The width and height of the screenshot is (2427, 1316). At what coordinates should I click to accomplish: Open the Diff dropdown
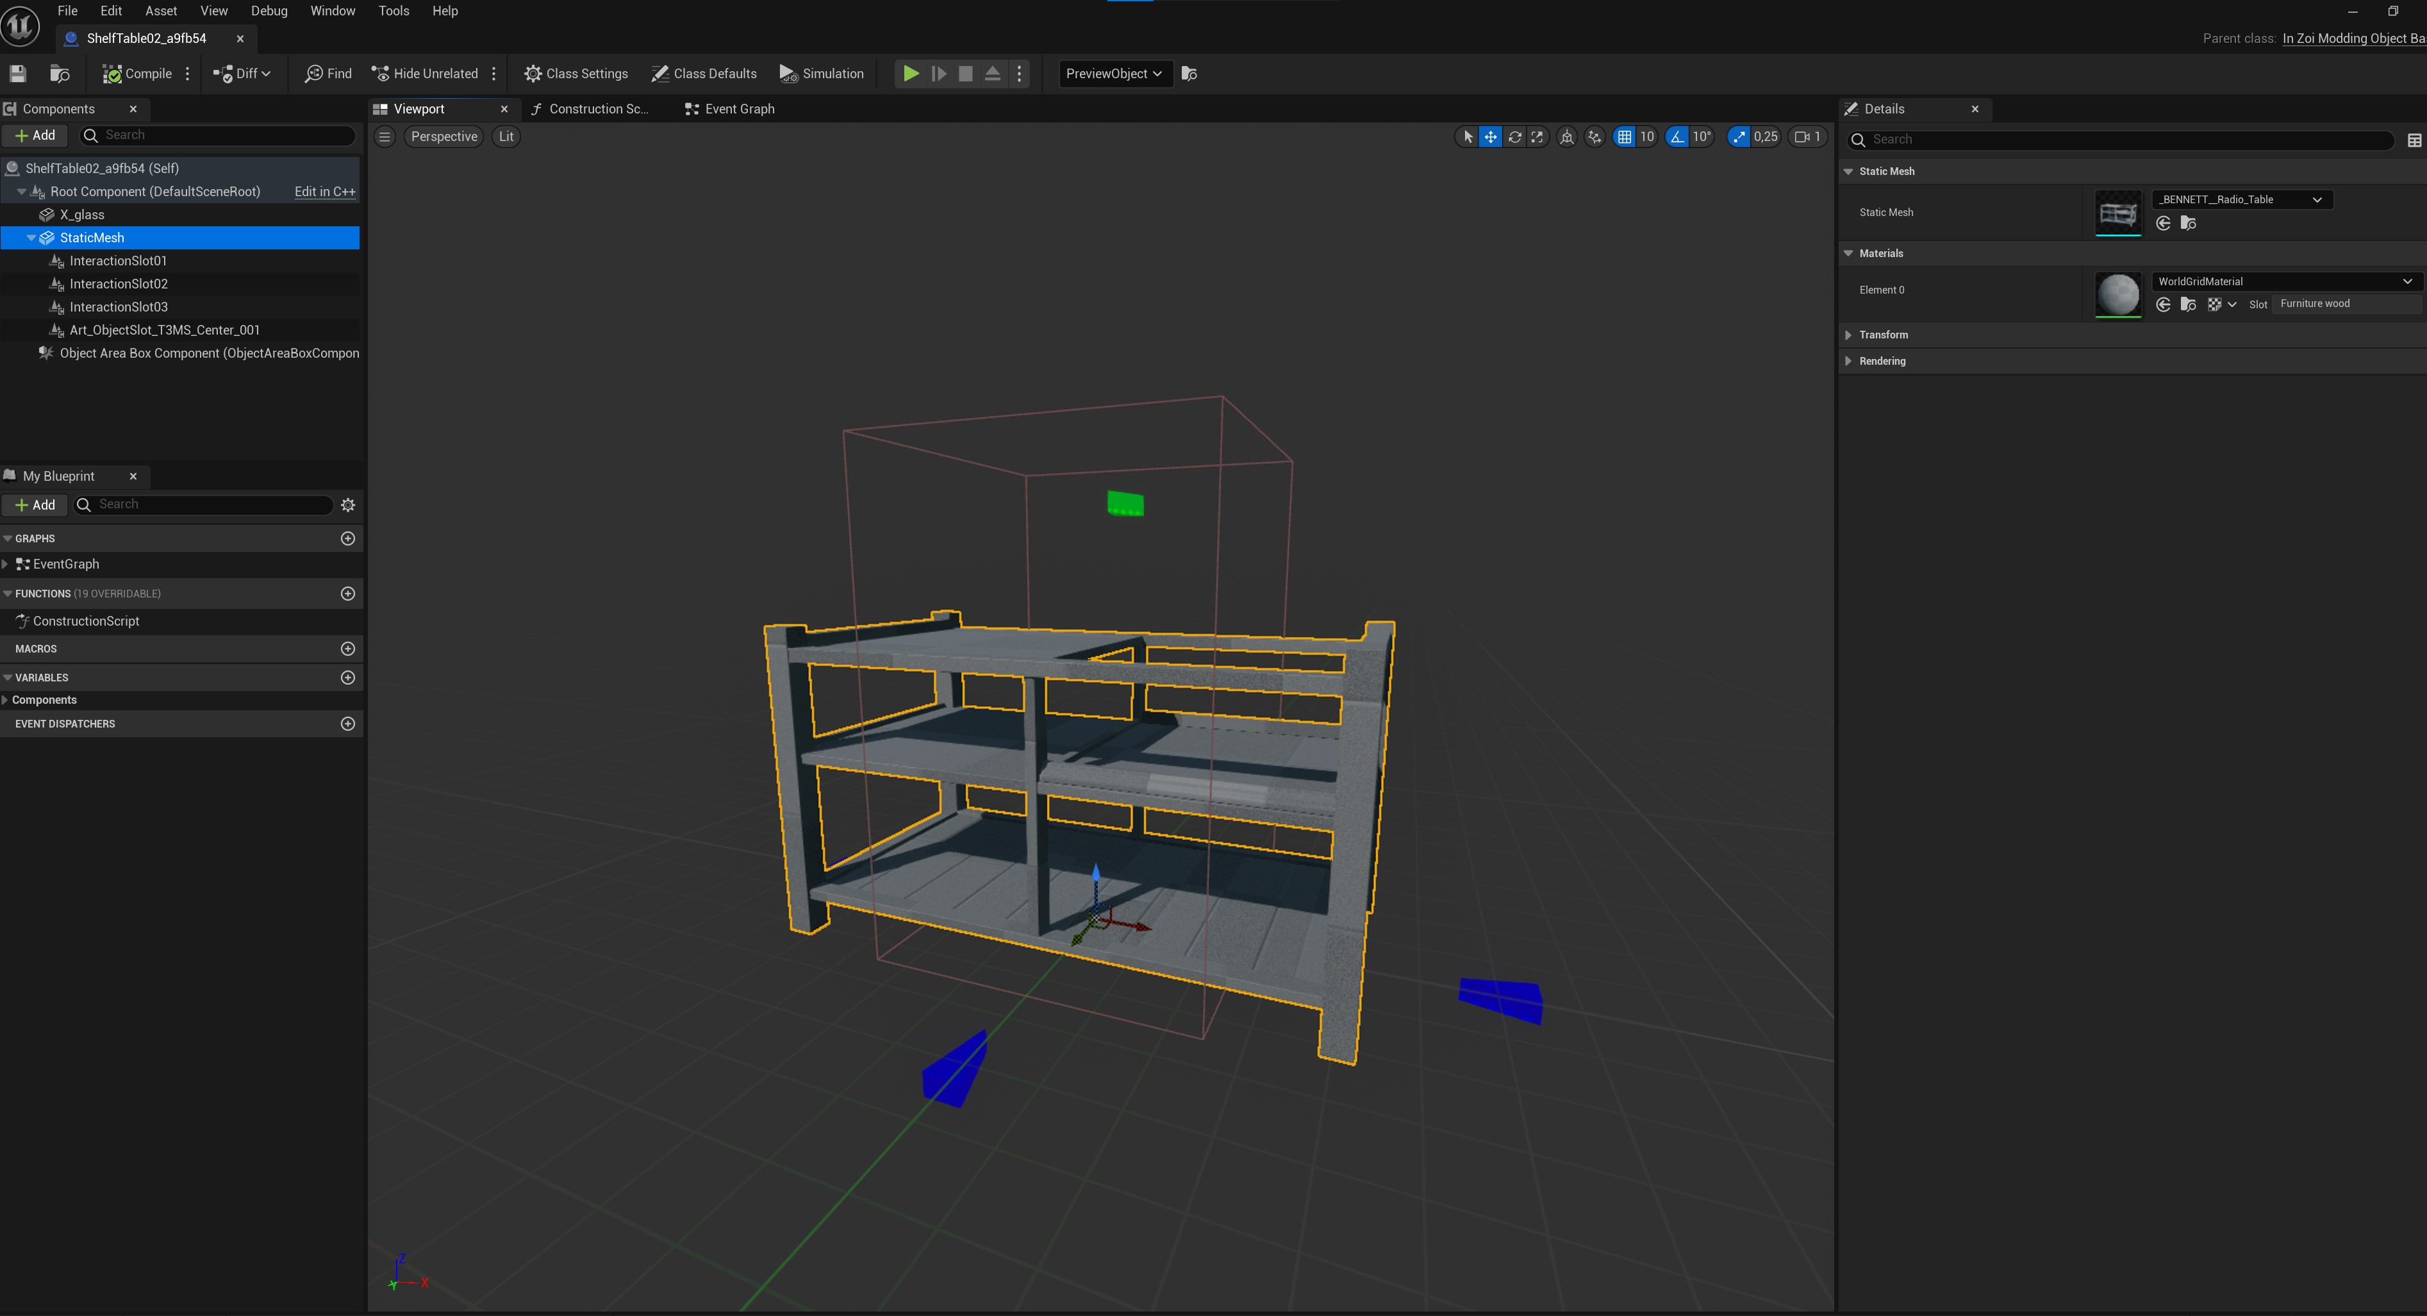(243, 74)
